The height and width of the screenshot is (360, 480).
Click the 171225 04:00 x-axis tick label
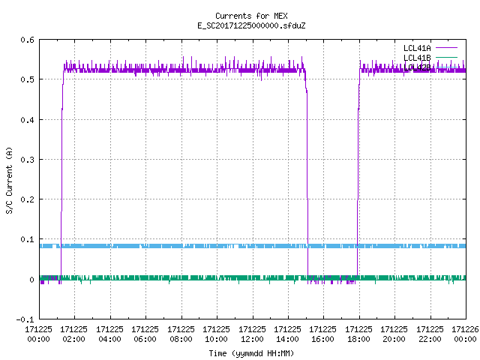click(x=109, y=334)
